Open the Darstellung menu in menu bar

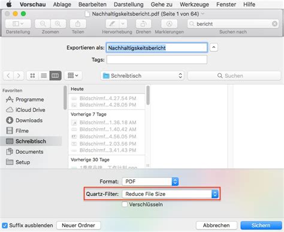pyautogui.click(x=129, y=4)
